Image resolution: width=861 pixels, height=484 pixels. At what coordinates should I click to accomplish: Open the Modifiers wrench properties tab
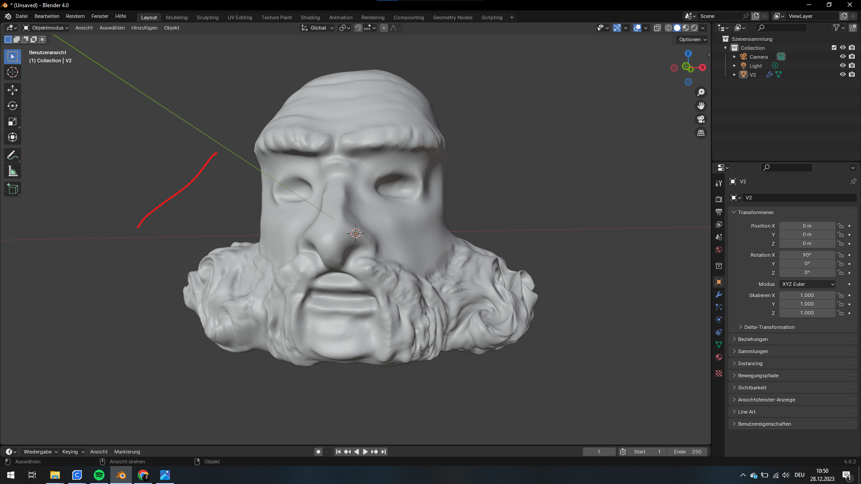pos(719,294)
